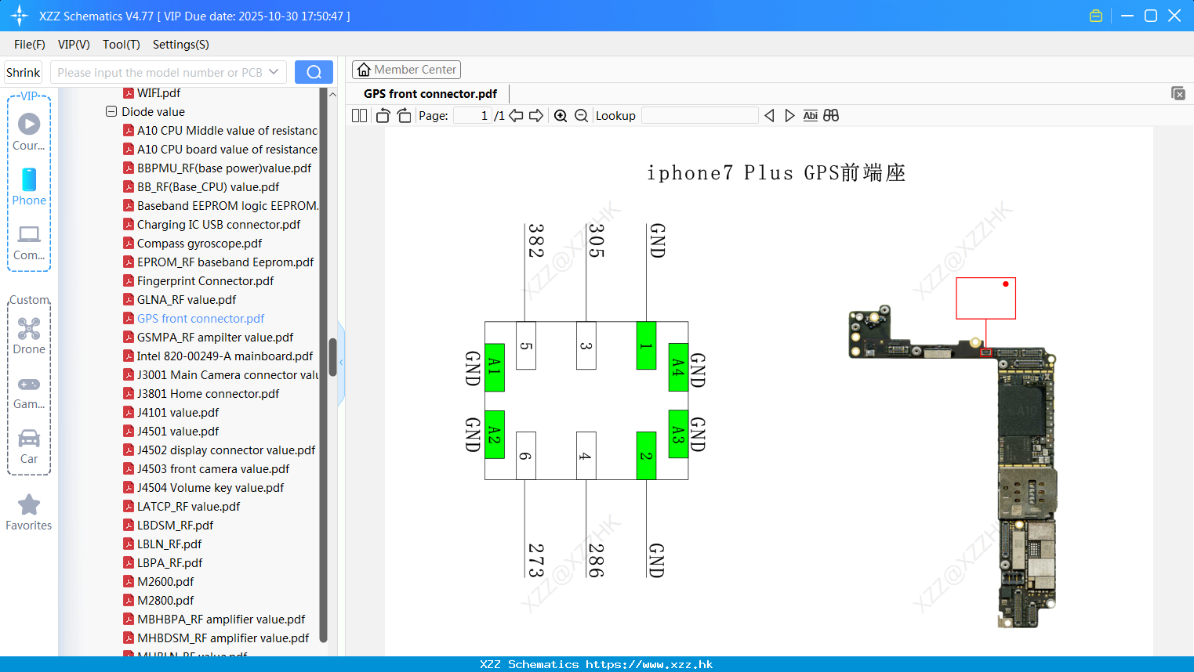
Task: Find previous lookup match triangle
Action: [769, 116]
